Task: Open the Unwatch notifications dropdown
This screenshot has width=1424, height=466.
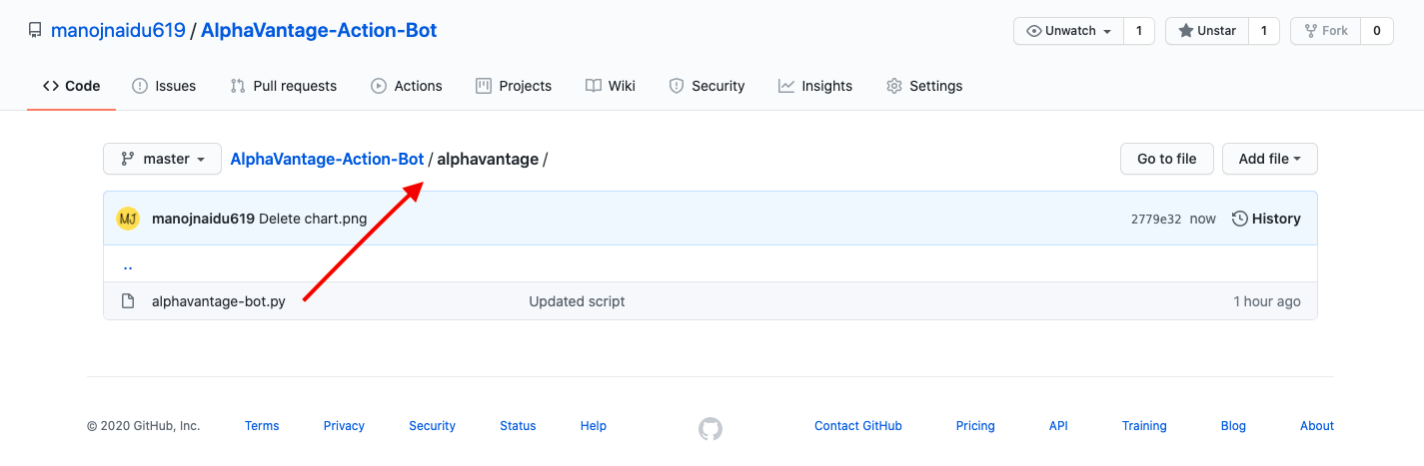Action: [x=1069, y=31]
